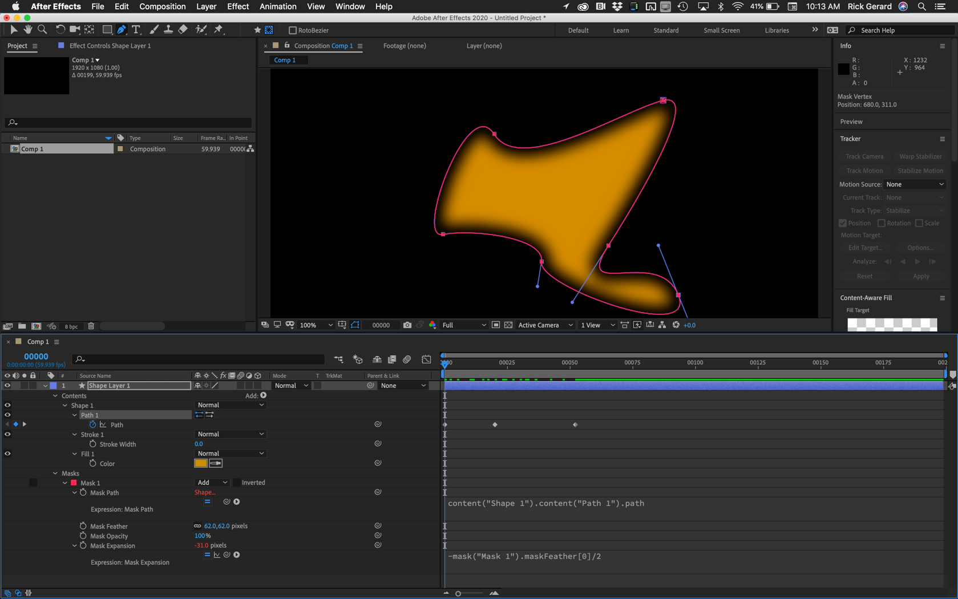The width and height of the screenshot is (958, 599).
Task: Switch to the Small Screen workspace
Action: click(x=721, y=30)
